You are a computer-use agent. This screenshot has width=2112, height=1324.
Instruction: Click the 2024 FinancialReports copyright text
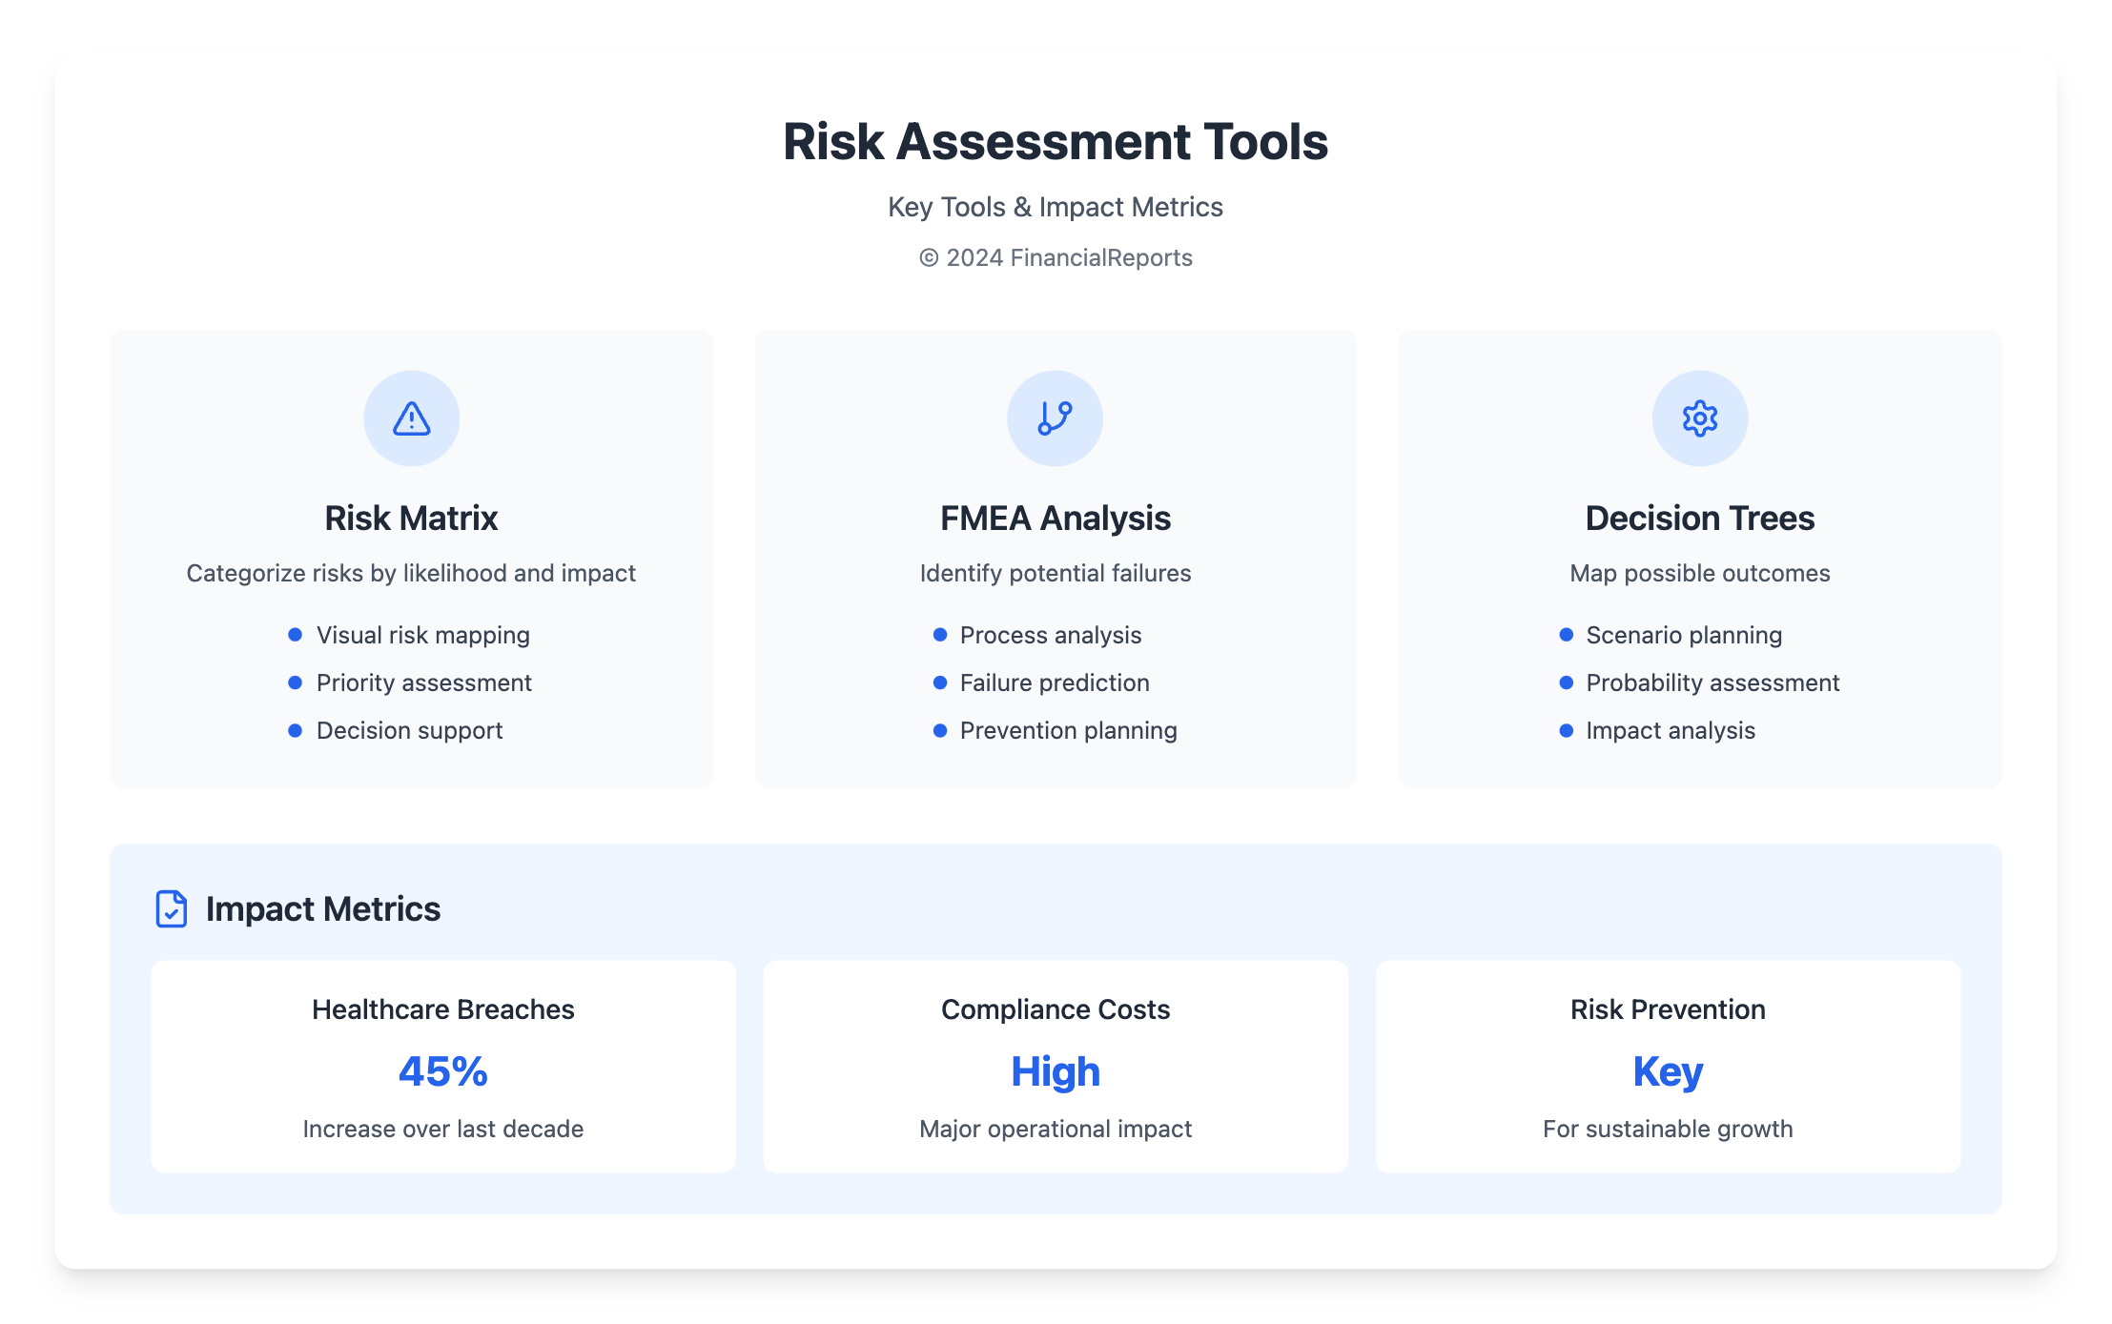tap(1055, 258)
